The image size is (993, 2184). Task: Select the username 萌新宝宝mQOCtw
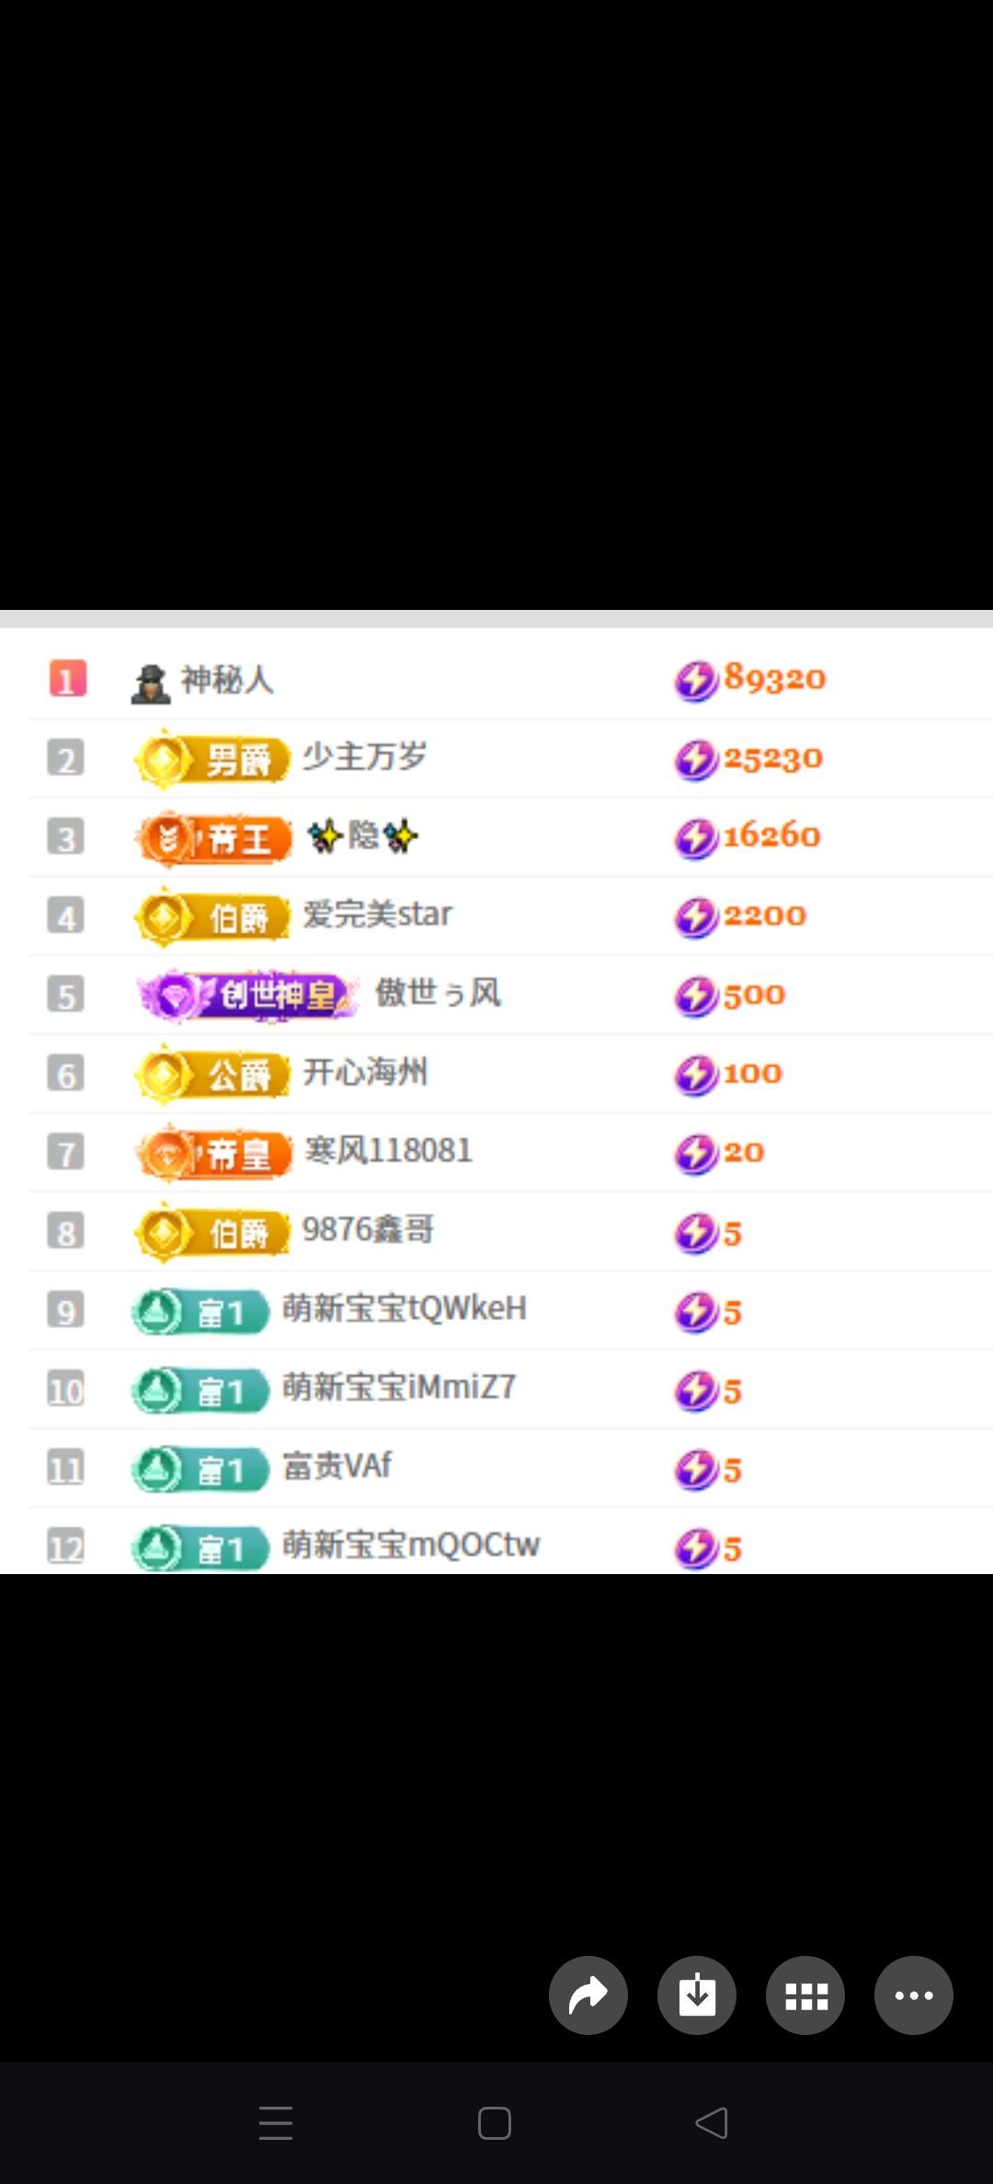[x=411, y=1545]
